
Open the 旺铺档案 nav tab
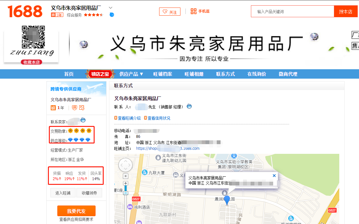click(163, 74)
